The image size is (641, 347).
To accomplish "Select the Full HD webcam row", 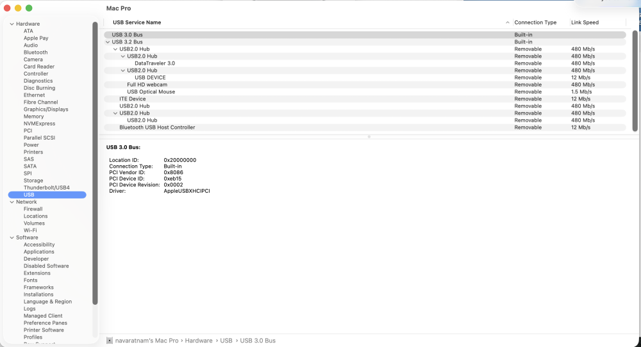I will 365,85.
